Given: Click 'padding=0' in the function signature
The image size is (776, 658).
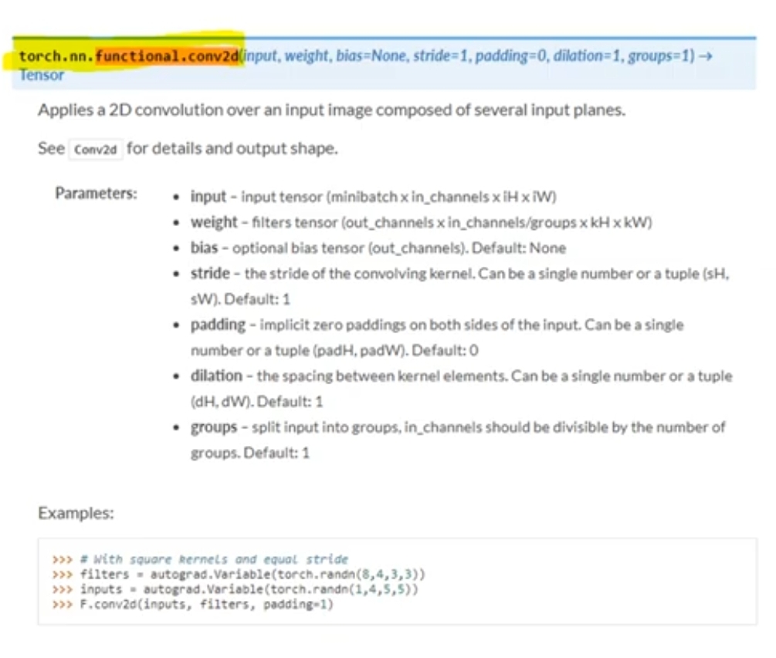Looking at the screenshot, I should (x=510, y=56).
